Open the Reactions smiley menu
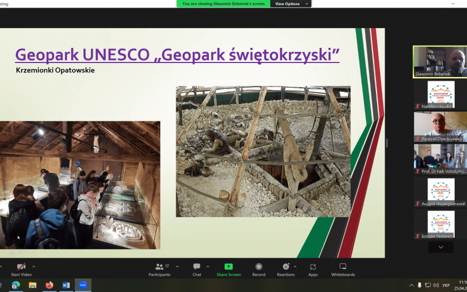 pos(285,270)
